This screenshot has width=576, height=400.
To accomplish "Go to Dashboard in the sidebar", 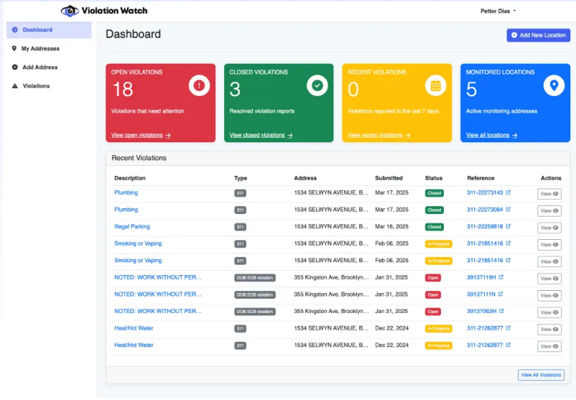I will [x=49, y=29].
